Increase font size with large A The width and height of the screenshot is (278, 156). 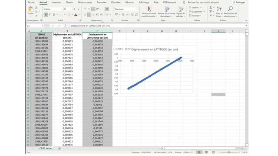click(x=74, y=9)
